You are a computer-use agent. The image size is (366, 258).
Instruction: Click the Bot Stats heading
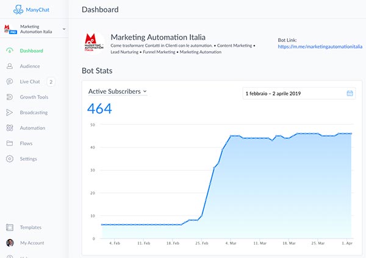(x=97, y=71)
